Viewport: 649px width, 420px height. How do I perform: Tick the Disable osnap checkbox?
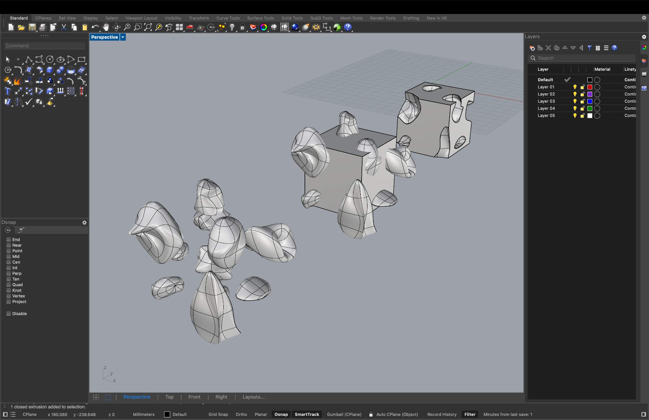[9, 313]
